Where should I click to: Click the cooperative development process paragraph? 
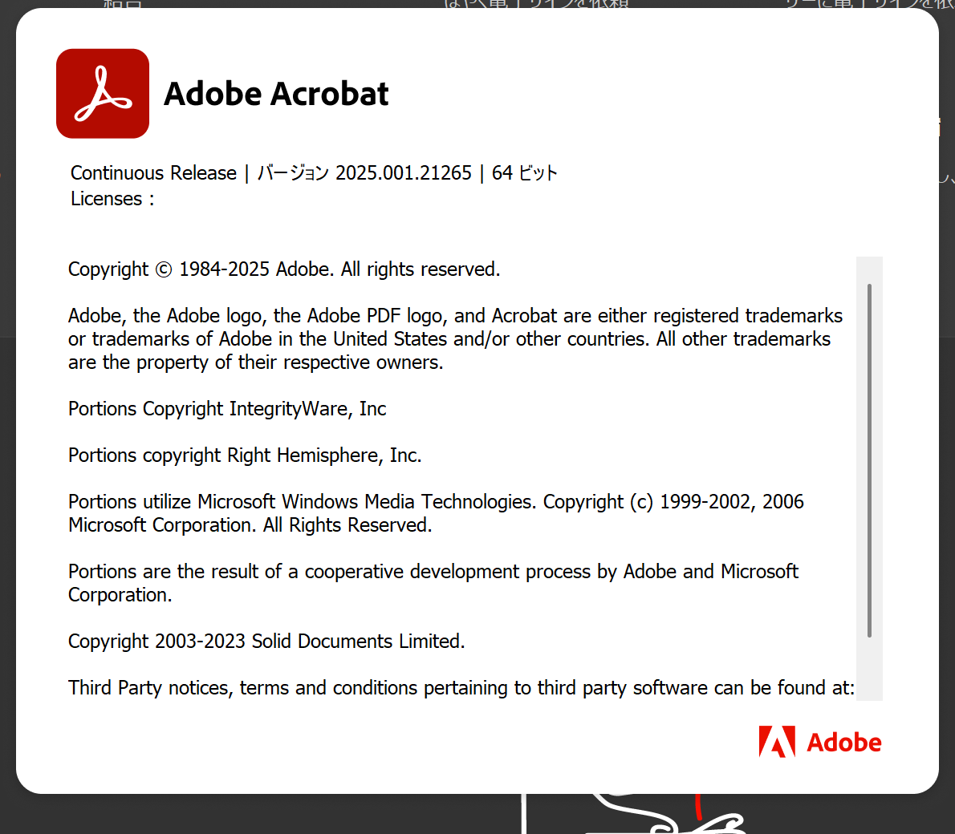coord(433,583)
